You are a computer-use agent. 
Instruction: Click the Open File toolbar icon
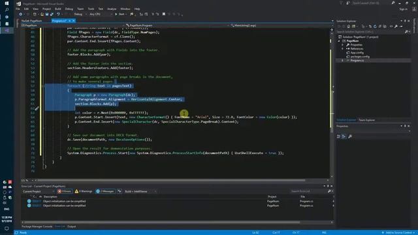tap(42, 14)
